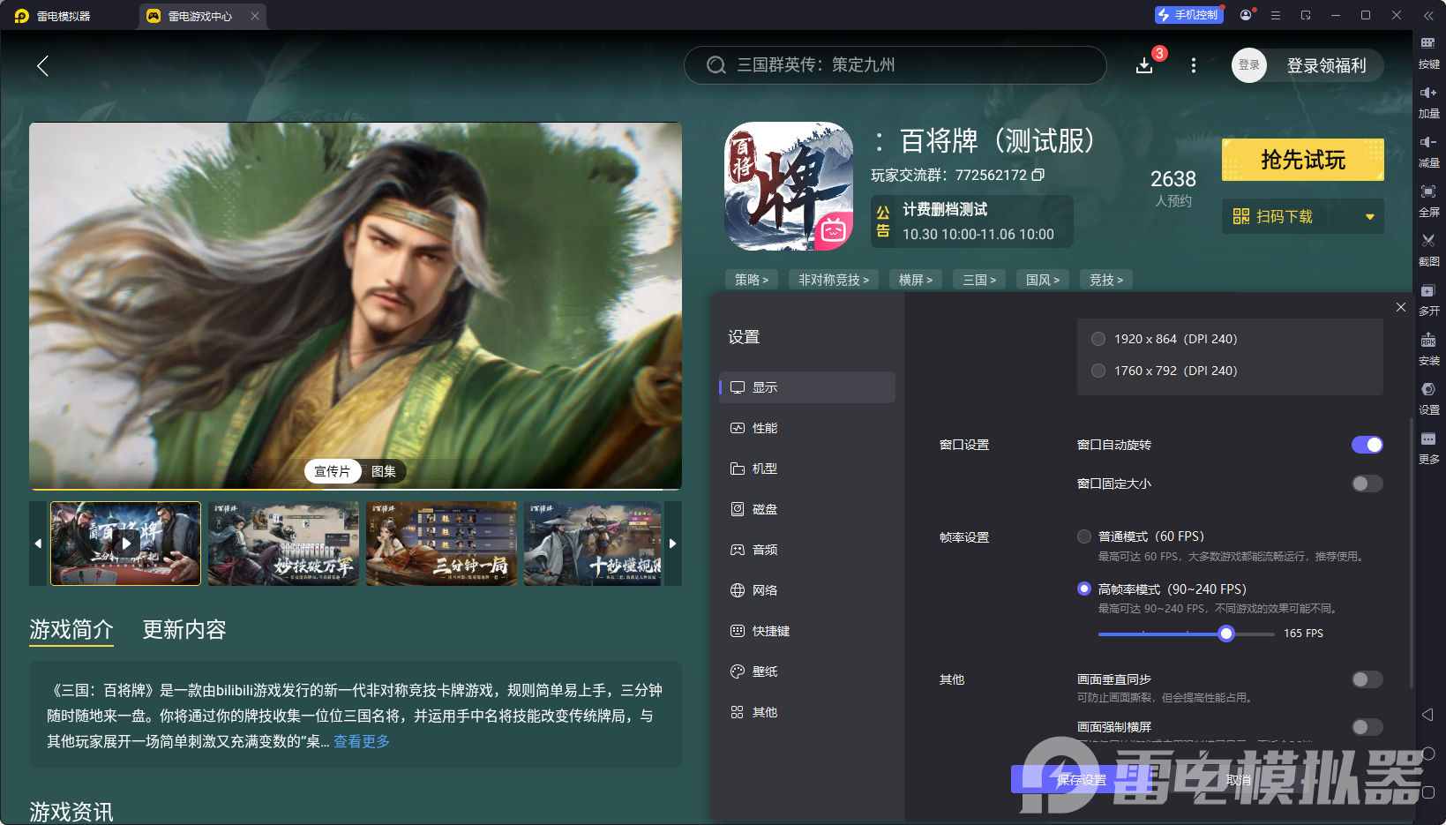Expand the 扫码下载 download dropdown
This screenshot has height=825, width=1446.
pyautogui.click(x=1369, y=216)
